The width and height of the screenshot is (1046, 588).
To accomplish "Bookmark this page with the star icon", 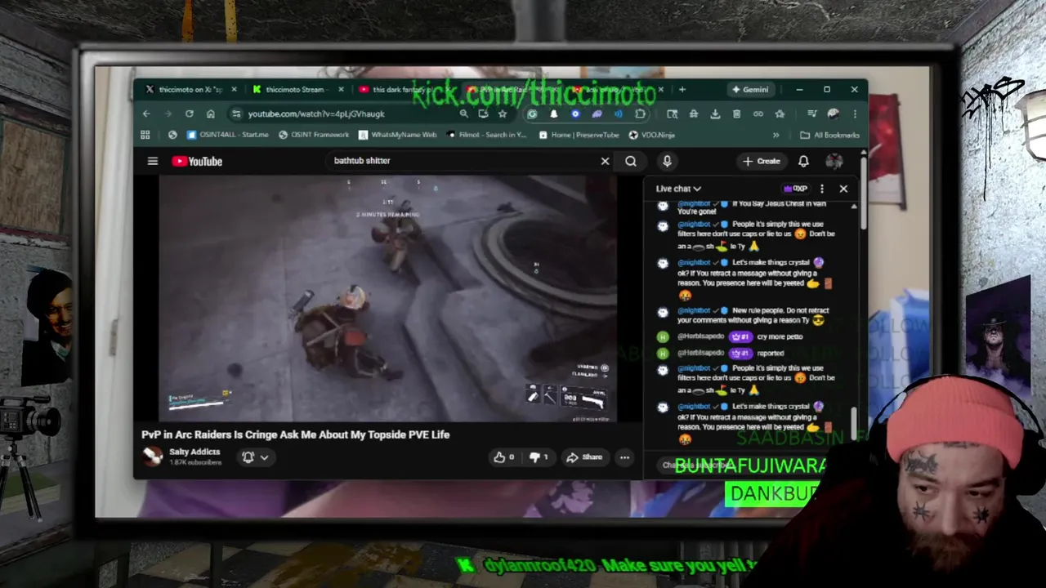I will tap(503, 114).
